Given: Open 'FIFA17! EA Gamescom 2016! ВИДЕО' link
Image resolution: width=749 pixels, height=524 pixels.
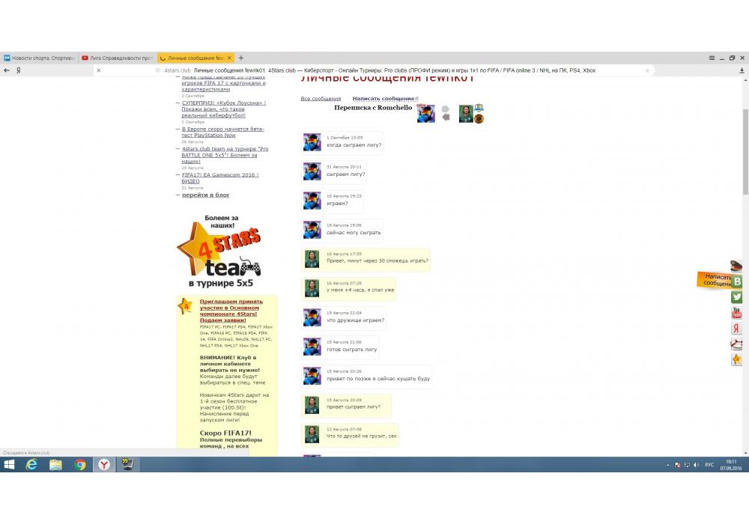Looking at the screenshot, I should coord(219,177).
